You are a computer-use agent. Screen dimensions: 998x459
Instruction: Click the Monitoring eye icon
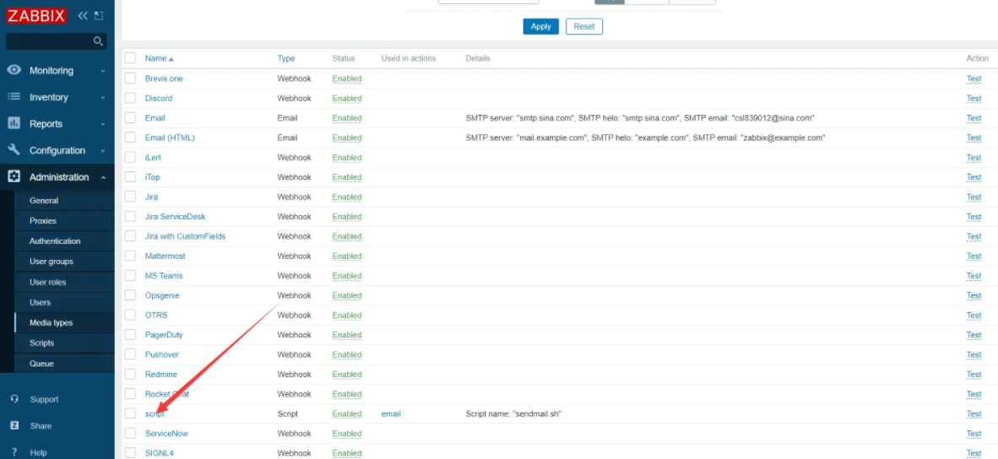pos(14,70)
